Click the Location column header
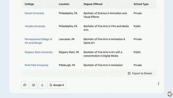Viewport: 173px width, 98px height. (x=64, y=4)
